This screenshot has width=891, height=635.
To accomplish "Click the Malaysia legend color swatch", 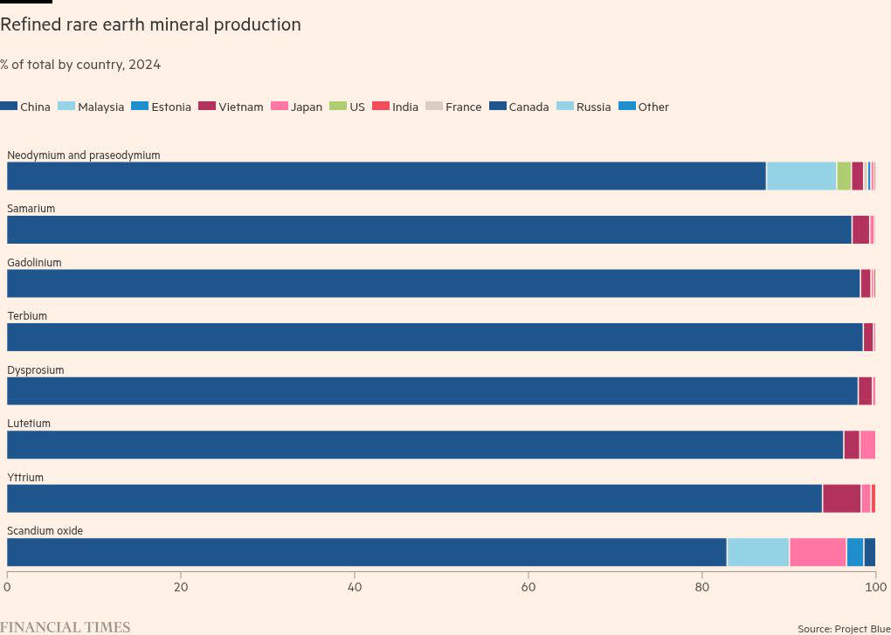I will [66, 107].
